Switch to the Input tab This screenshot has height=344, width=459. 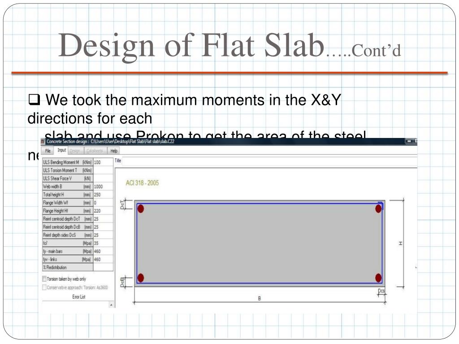[x=61, y=150]
